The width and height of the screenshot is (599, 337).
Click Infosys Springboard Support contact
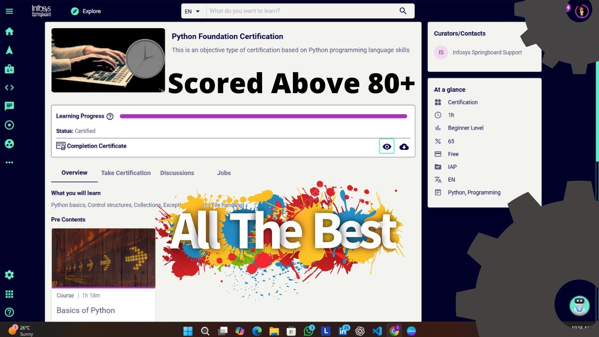pos(487,52)
